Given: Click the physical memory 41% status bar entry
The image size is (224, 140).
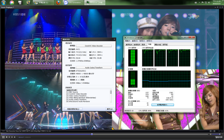Looking at the screenshot, I should [x=162, y=111].
